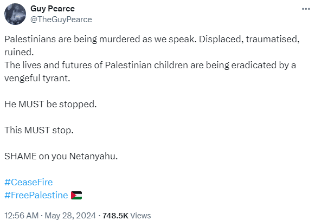The height and width of the screenshot is (220, 315).
Task: Click the 'This MUST stop.' line
Action: [39, 130]
